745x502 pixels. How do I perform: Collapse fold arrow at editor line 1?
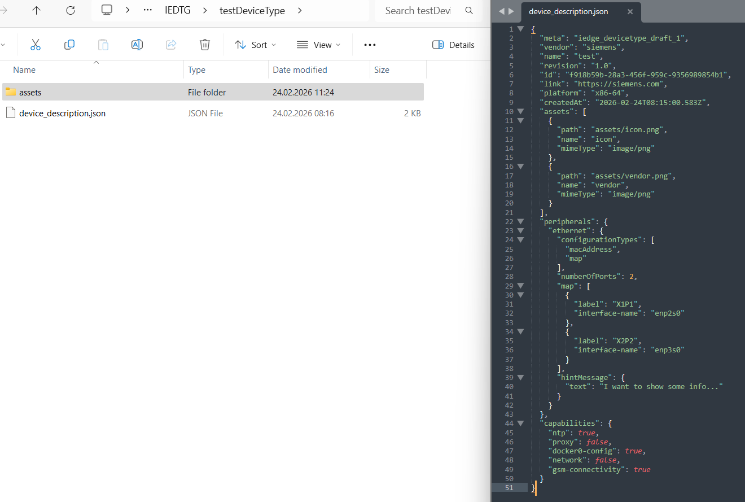pos(520,29)
